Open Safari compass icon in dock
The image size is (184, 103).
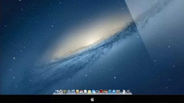69,92
